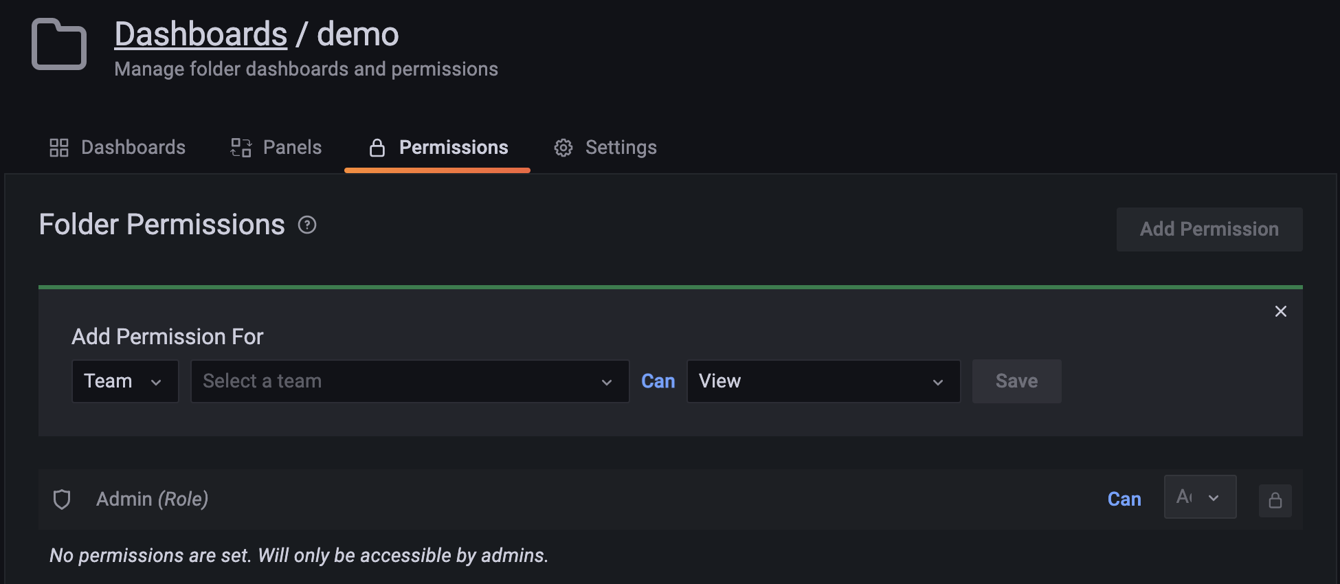Open the Dashboards breadcrumb link
Viewport: 1340px width, 584px height.
pyautogui.click(x=200, y=33)
